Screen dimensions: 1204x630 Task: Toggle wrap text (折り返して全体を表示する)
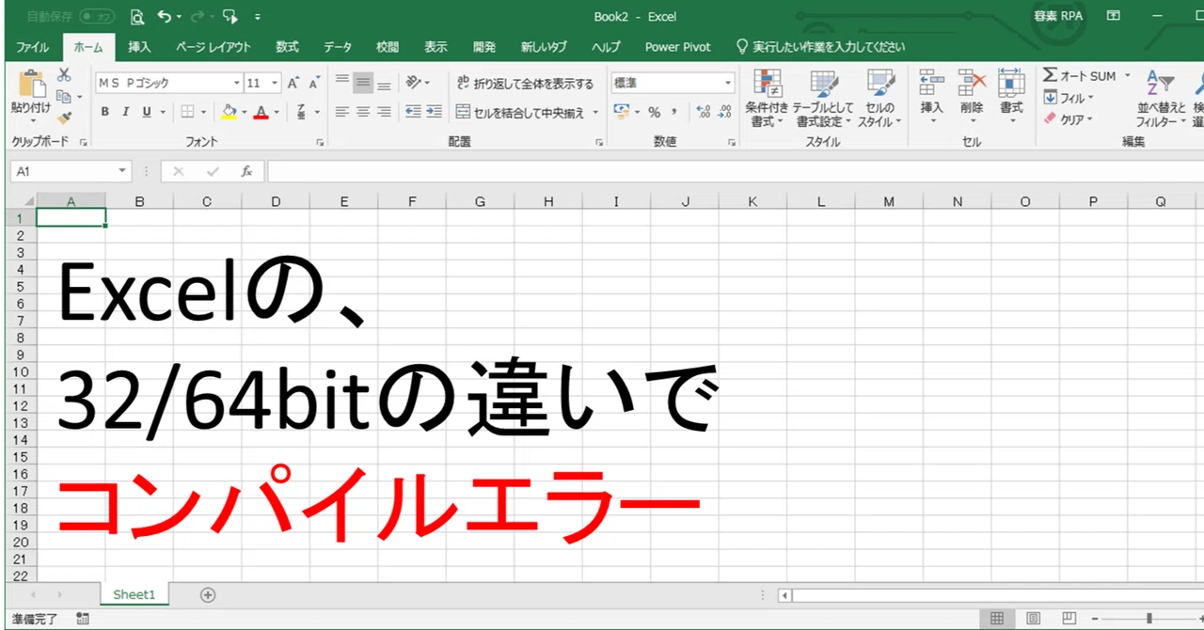[525, 84]
